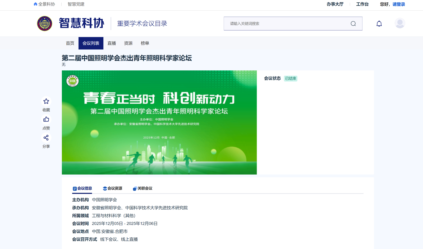Click the 线下会议、线上直播 text
Viewport: 423px width, 249px height.
coord(119,239)
